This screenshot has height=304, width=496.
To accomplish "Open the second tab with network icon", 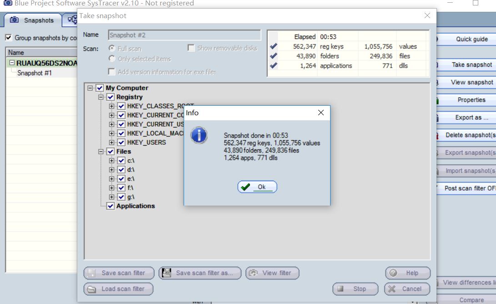I will click(x=72, y=20).
